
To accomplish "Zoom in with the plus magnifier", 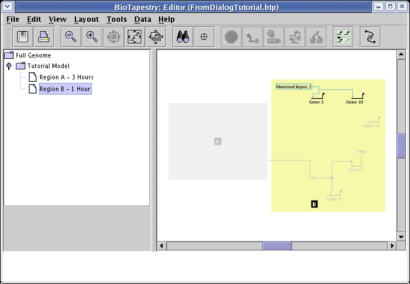I will coord(92,36).
